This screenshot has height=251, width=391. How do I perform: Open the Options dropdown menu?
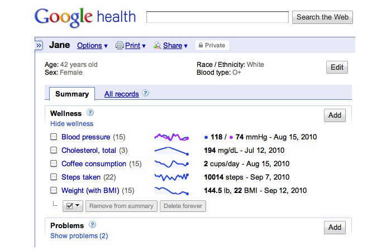[x=92, y=46]
